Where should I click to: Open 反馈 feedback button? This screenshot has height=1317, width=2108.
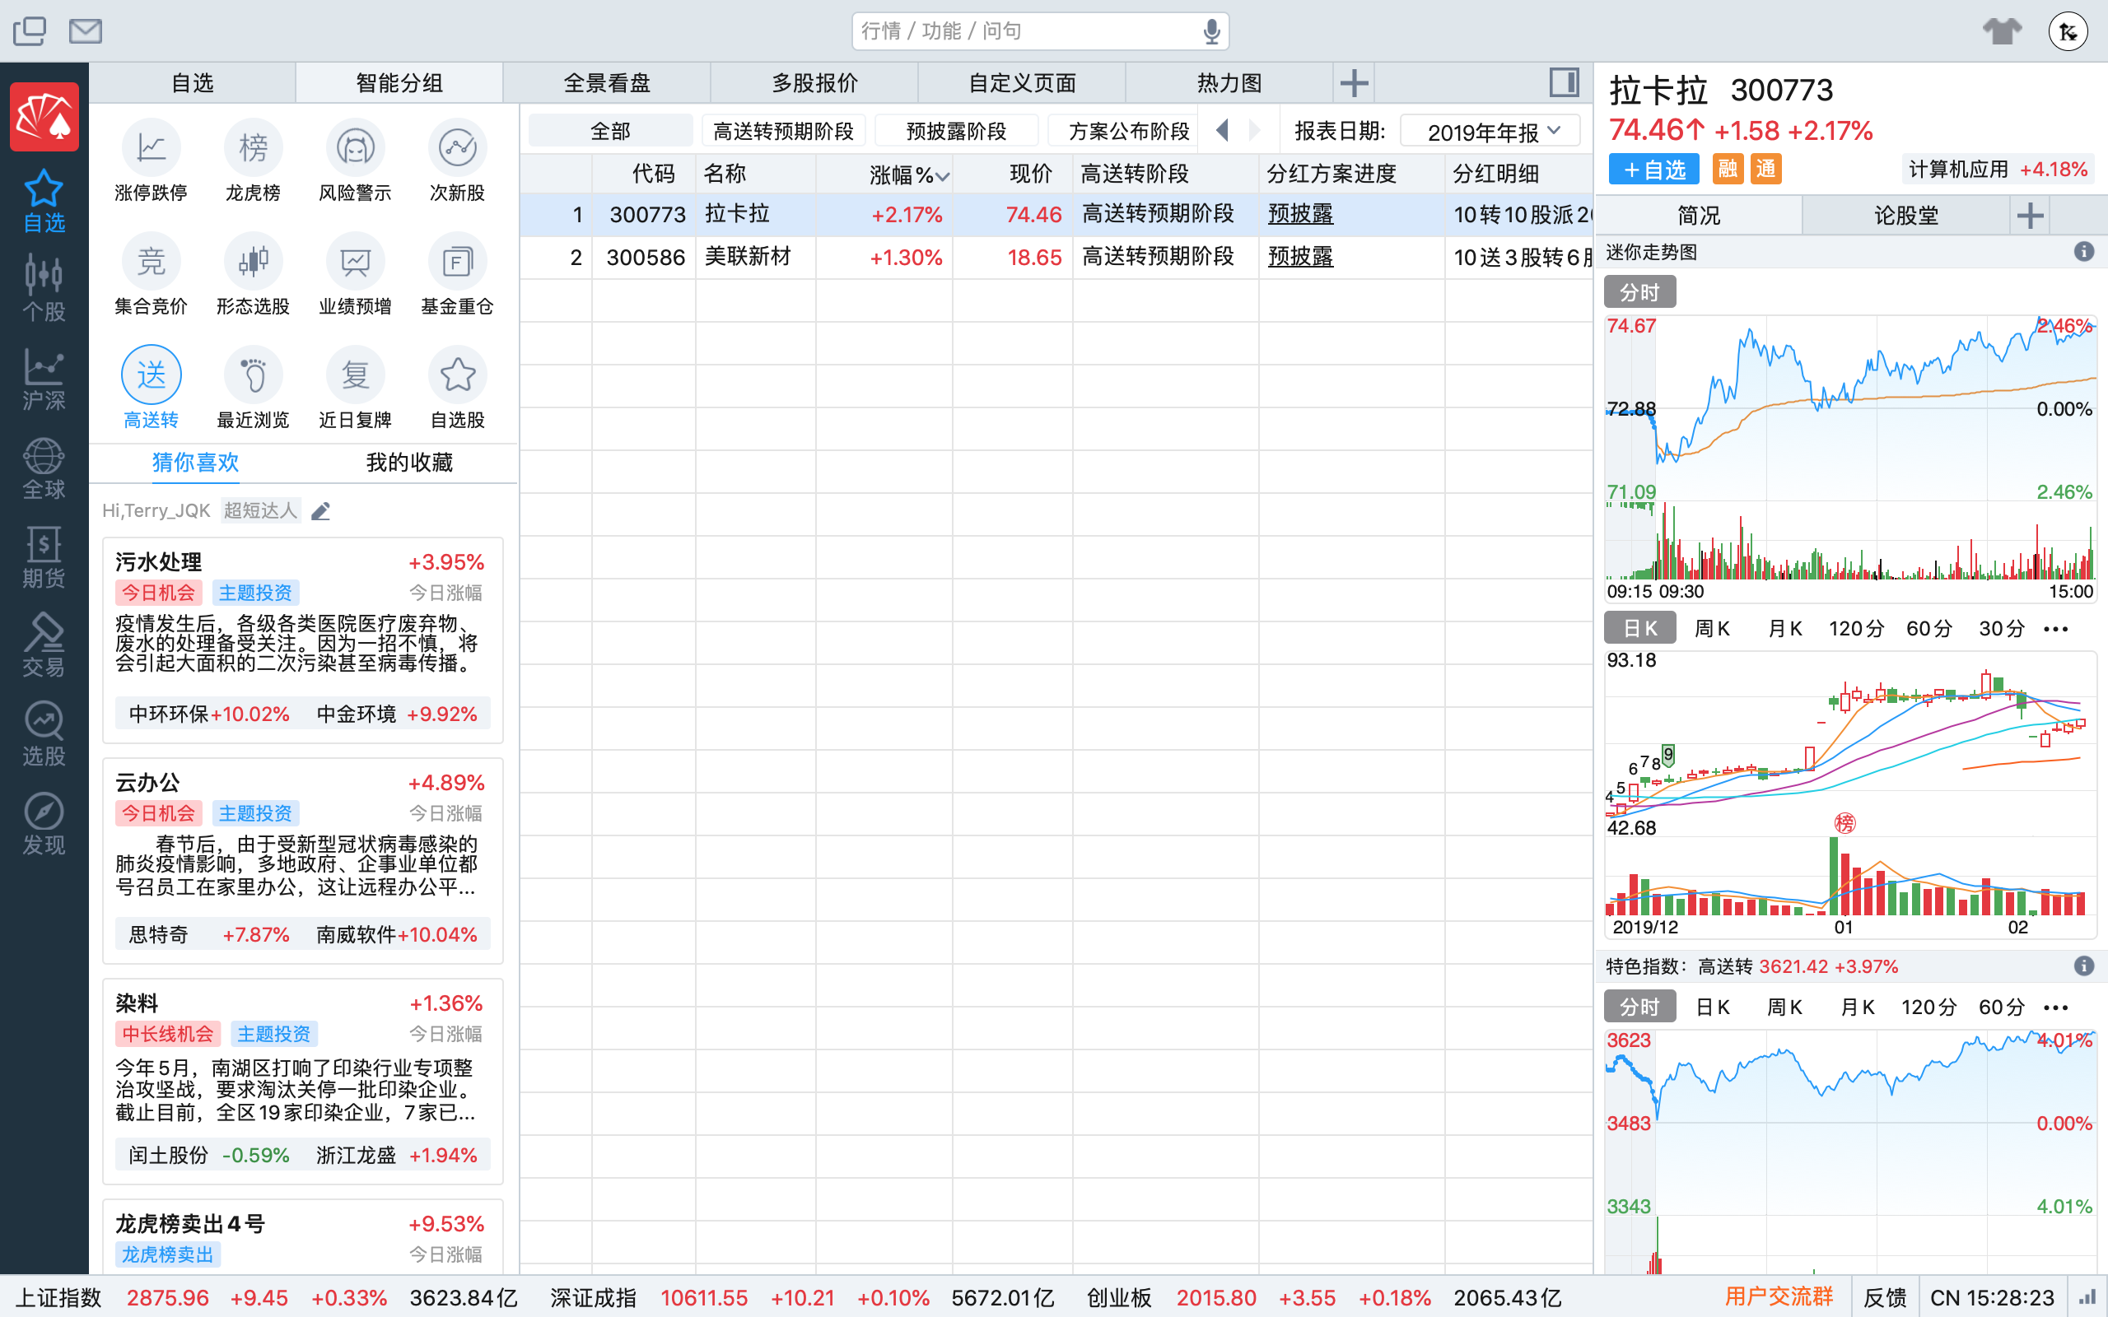[x=1884, y=1297]
